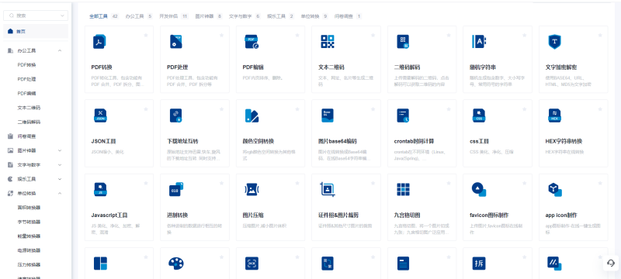Image resolution: width=621 pixels, height=279 pixels.
Task: Go to 首页 in the sidebar
Action: point(36,31)
